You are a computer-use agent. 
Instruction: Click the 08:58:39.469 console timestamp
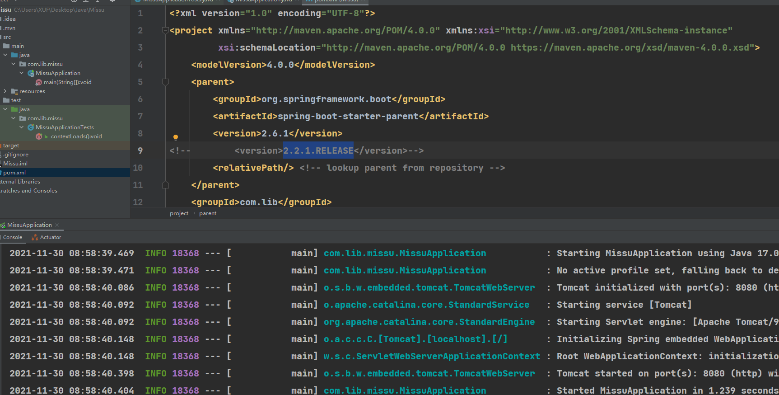[102, 253]
